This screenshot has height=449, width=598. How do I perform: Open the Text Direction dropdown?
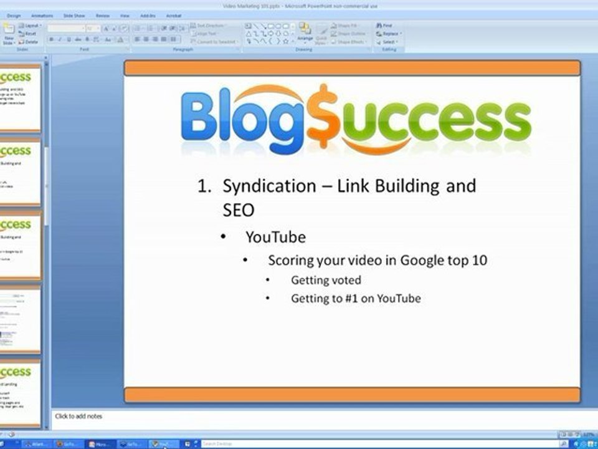(208, 26)
